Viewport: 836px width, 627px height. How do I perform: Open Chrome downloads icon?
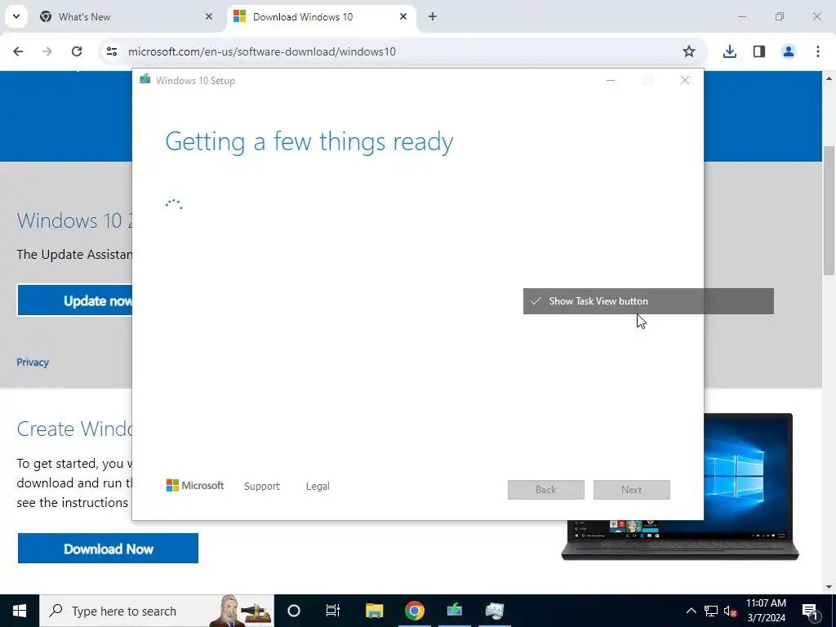point(729,51)
